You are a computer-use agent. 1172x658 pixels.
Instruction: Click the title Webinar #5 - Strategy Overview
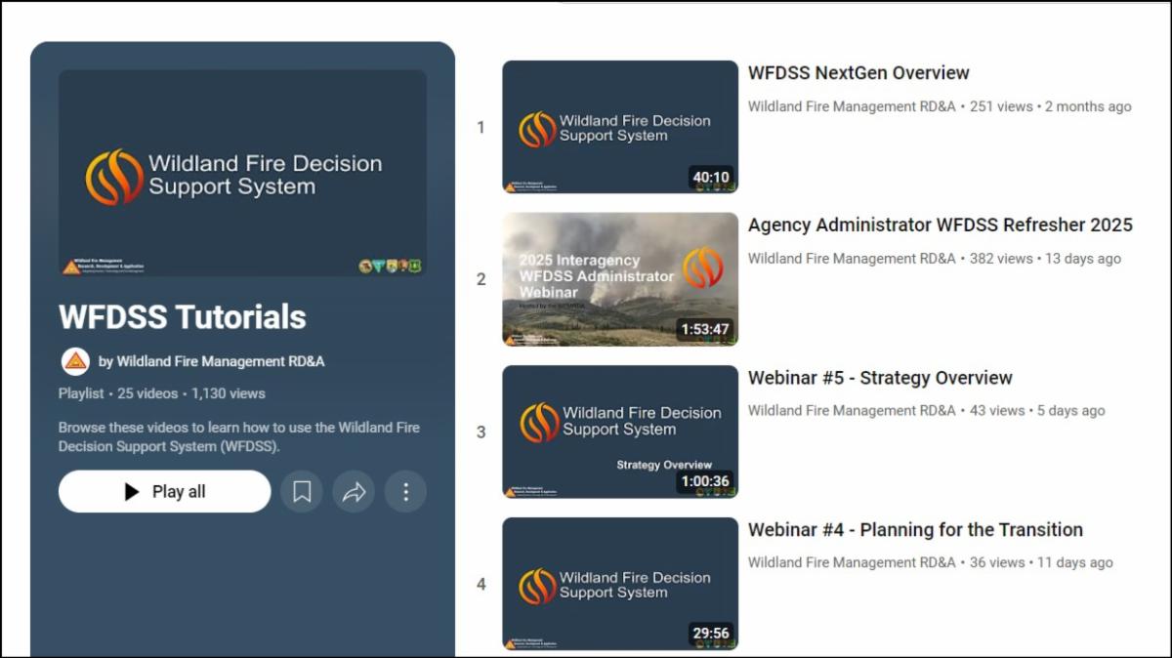point(880,378)
